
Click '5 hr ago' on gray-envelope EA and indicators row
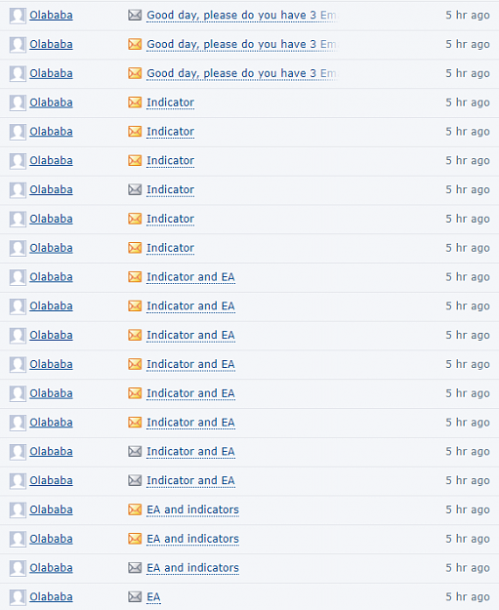pyautogui.click(x=468, y=568)
